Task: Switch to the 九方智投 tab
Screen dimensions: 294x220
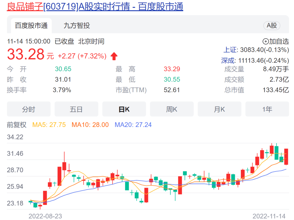Action: (x=77, y=25)
